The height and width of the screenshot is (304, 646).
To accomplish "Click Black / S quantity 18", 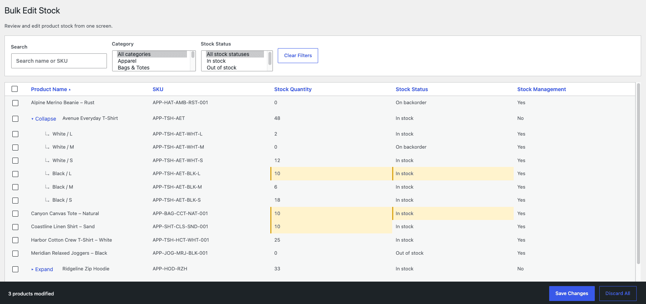I will click(277, 200).
